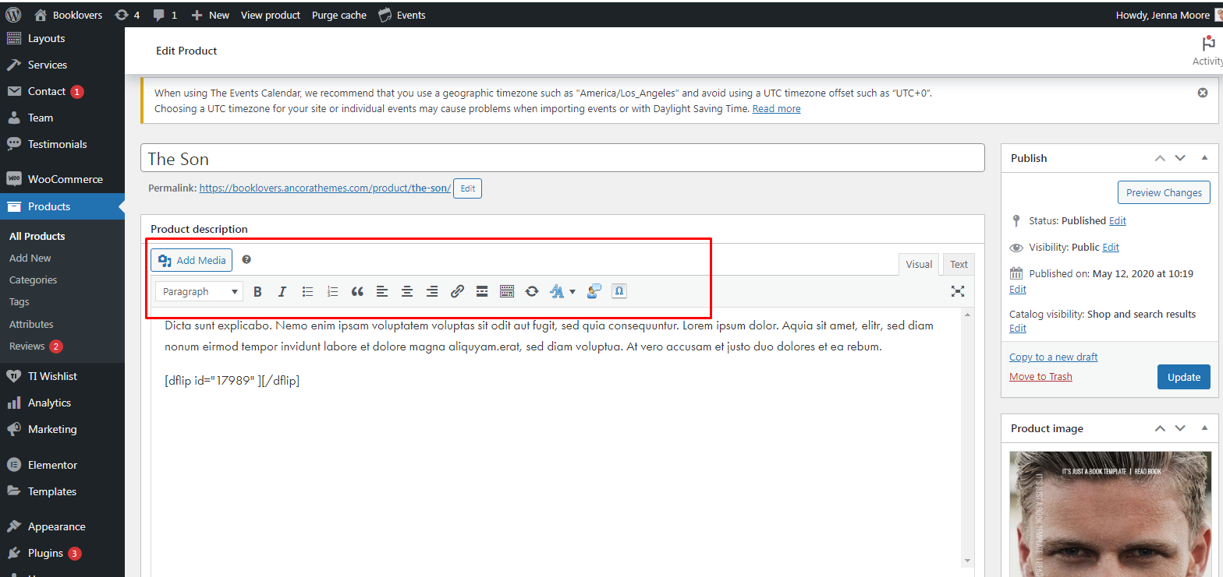The width and height of the screenshot is (1223, 577).
Task: Click Copy to a new draft
Action: click(x=1053, y=357)
